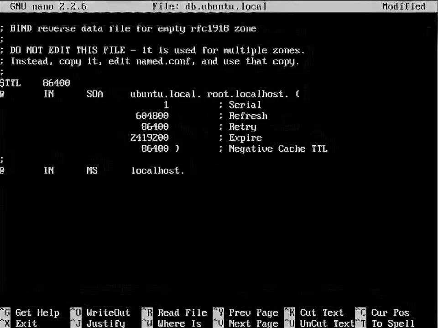Click the Justify shortcut label
Screen dimensions: 438x328
105,323
